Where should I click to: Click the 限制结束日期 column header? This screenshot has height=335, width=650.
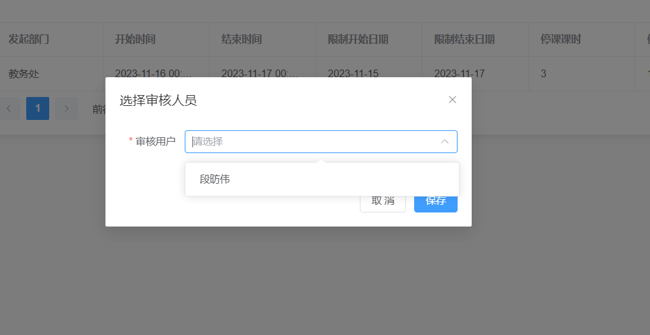[x=464, y=40]
